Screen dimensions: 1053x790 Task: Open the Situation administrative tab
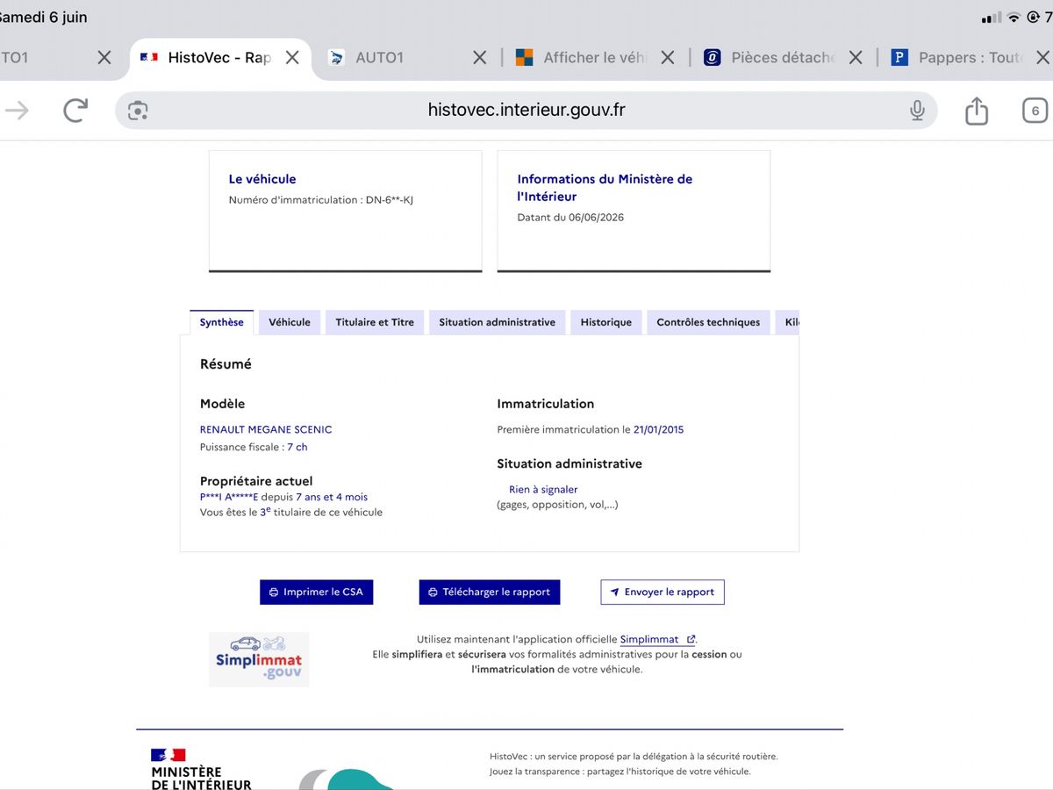pyautogui.click(x=498, y=322)
